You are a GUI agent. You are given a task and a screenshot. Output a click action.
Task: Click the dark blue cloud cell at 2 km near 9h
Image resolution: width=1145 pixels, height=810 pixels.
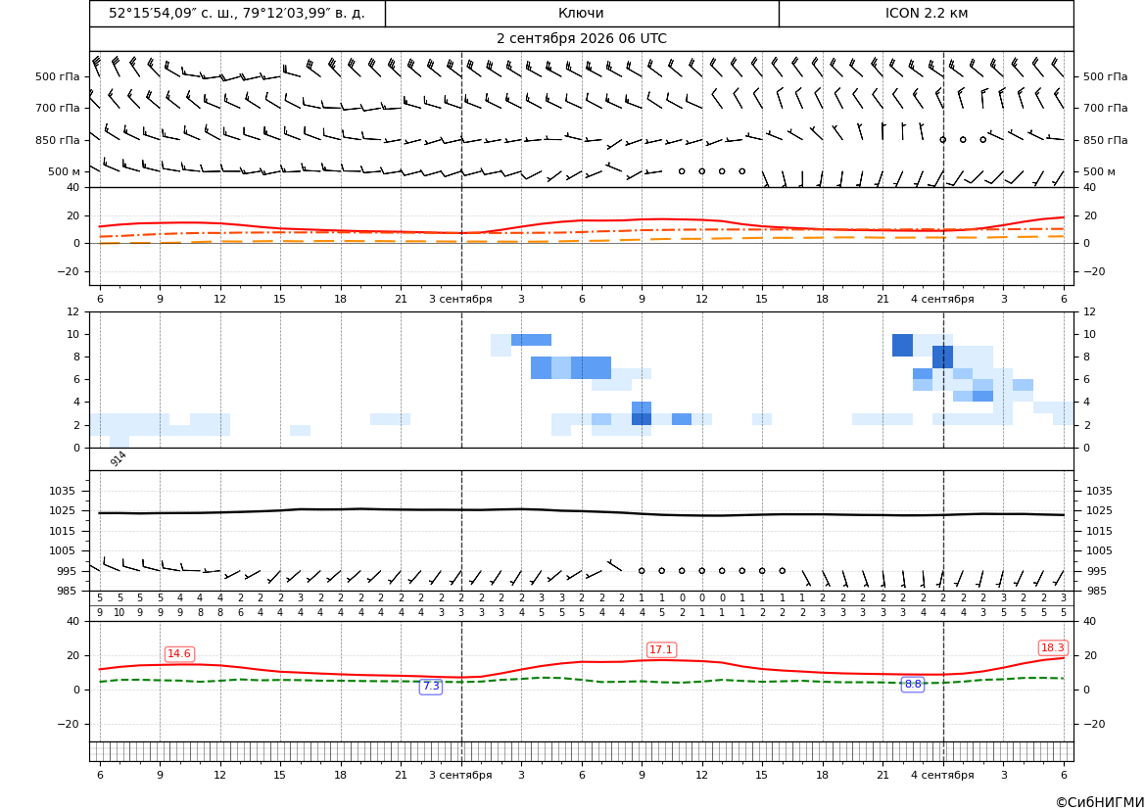642,418
